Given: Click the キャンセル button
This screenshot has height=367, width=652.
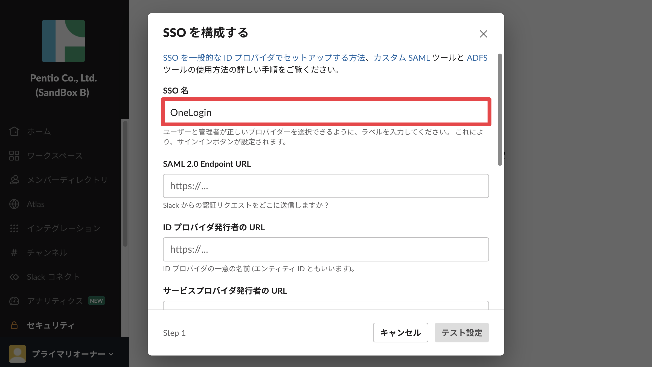Looking at the screenshot, I should tap(400, 333).
